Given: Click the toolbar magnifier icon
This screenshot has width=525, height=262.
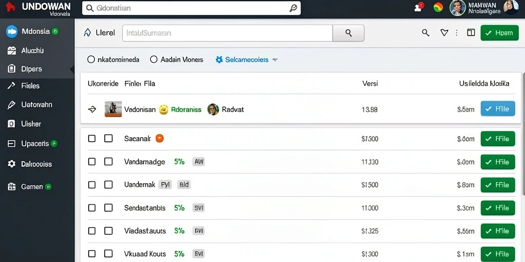Looking at the screenshot, I should [x=426, y=32].
